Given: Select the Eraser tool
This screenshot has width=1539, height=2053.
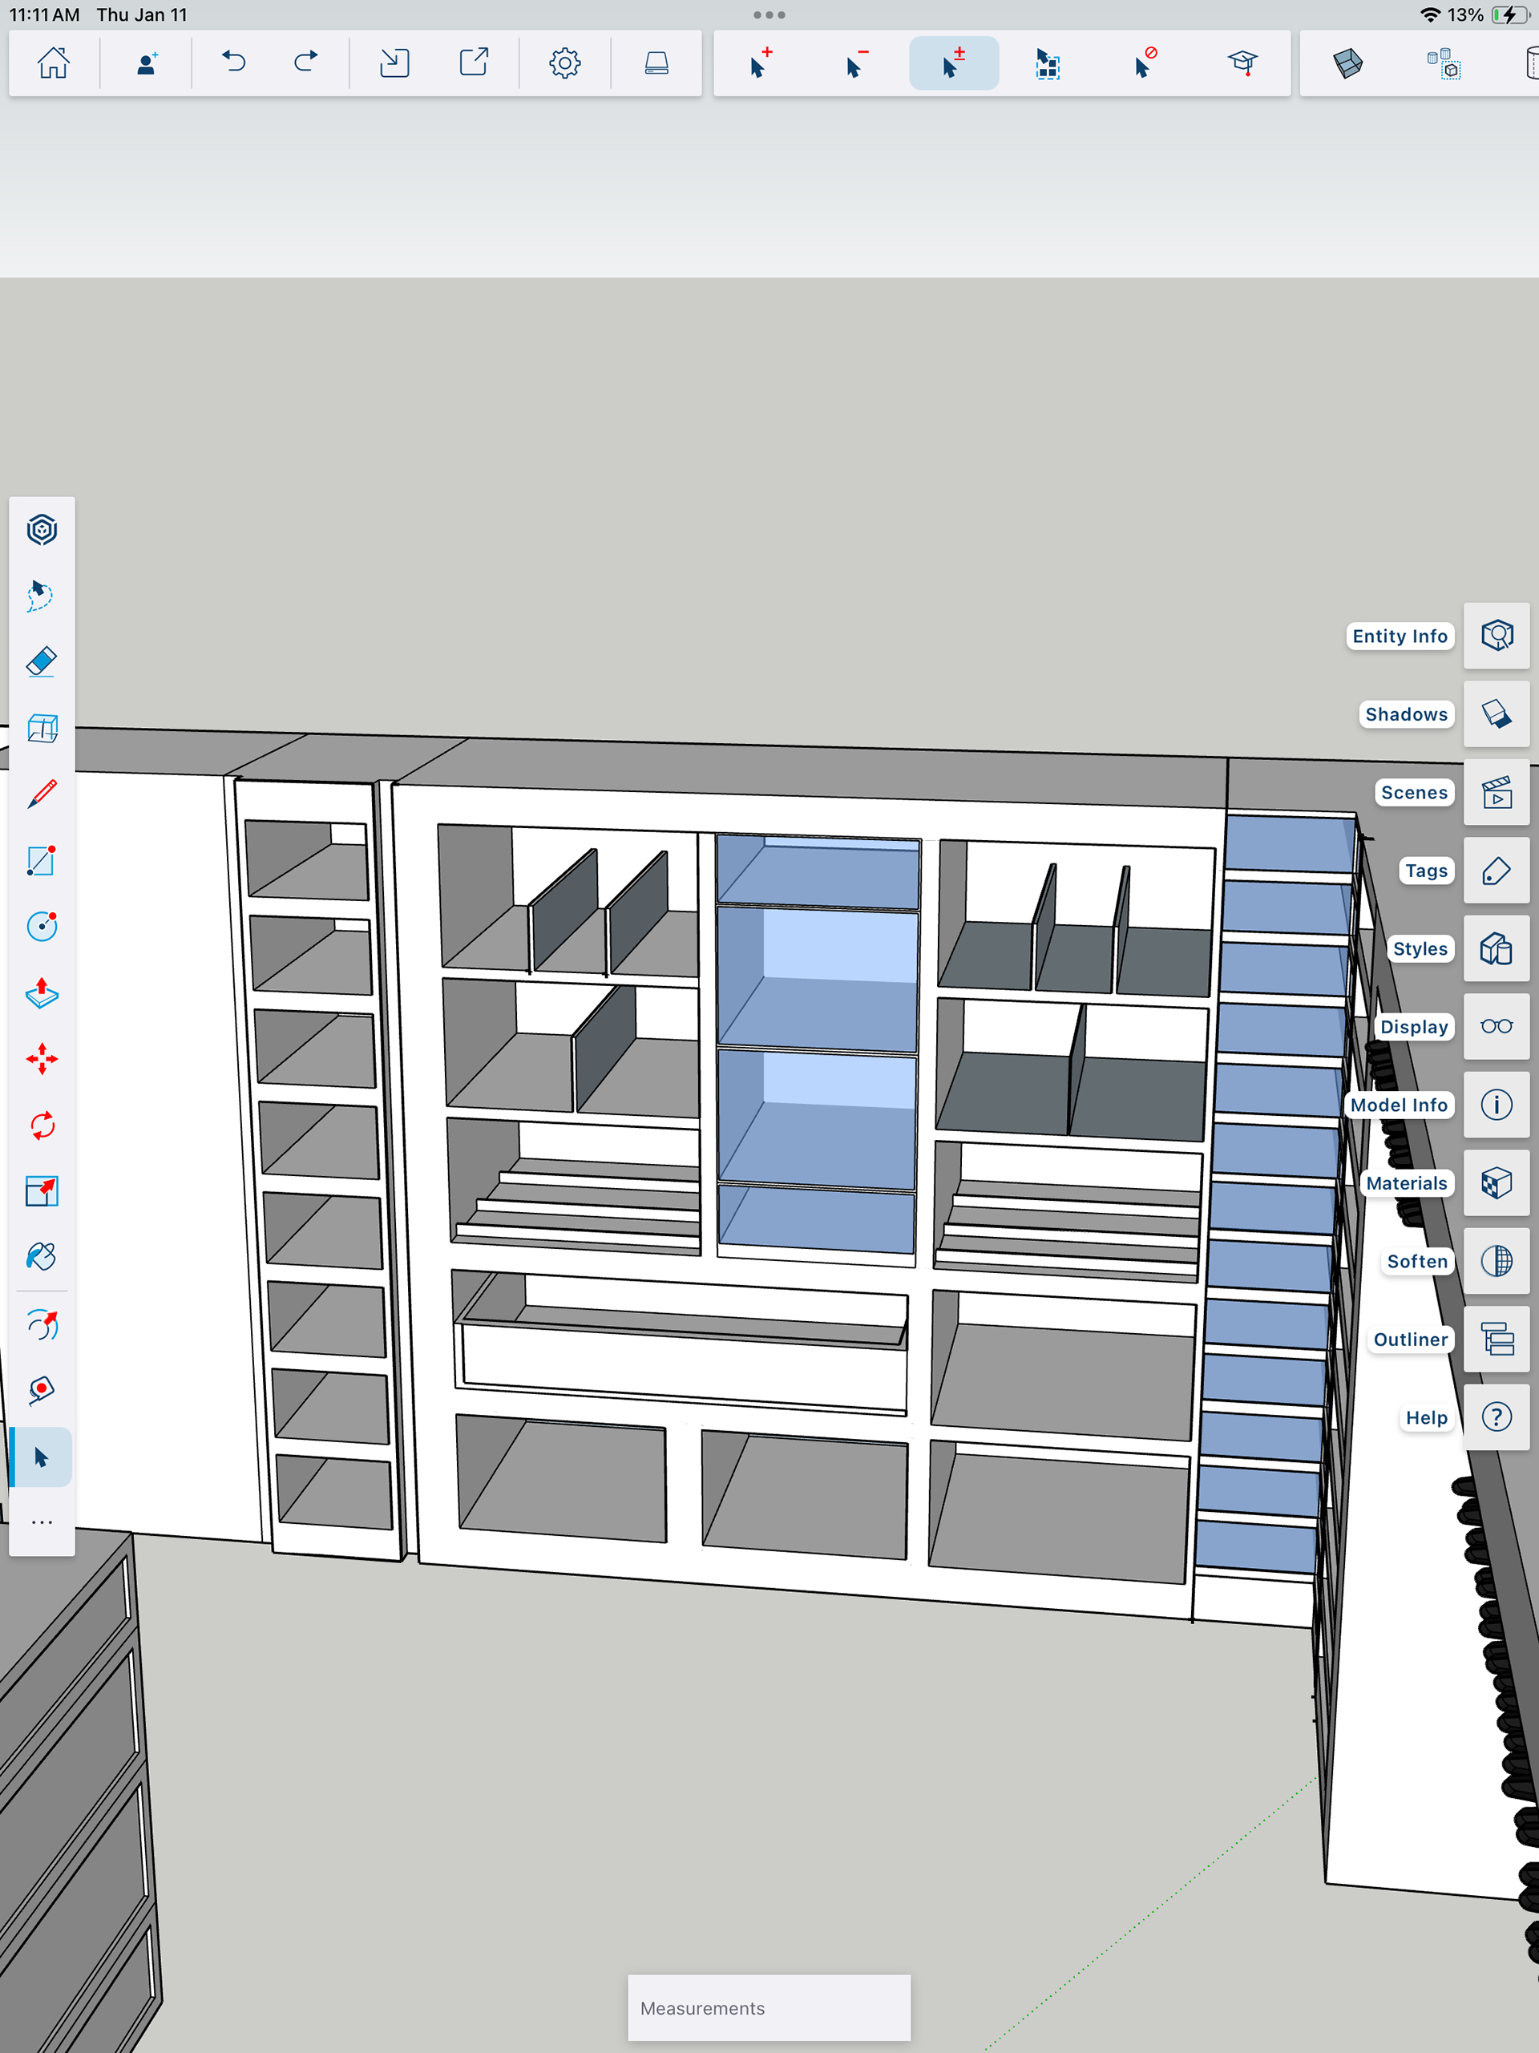Looking at the screenshot, I should coord(42,661).
